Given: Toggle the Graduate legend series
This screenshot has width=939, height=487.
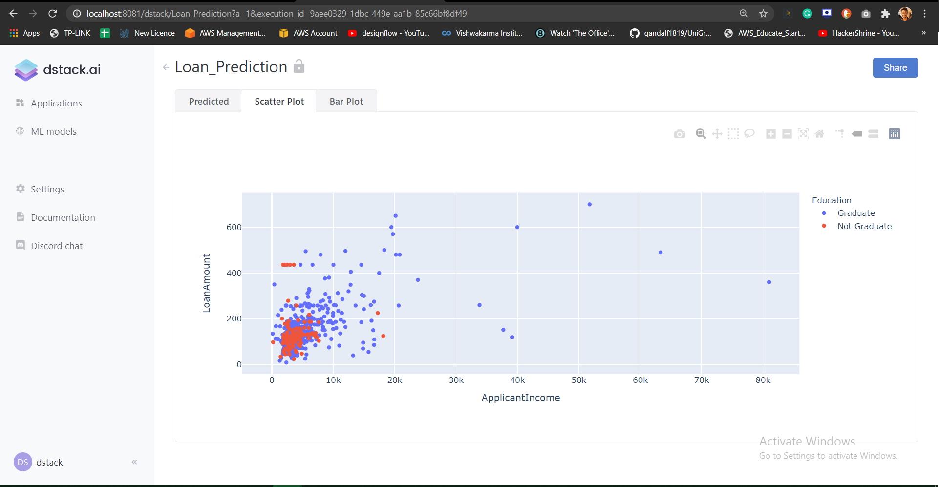Looking at the screenshot, I should click(x=849, y=213).
